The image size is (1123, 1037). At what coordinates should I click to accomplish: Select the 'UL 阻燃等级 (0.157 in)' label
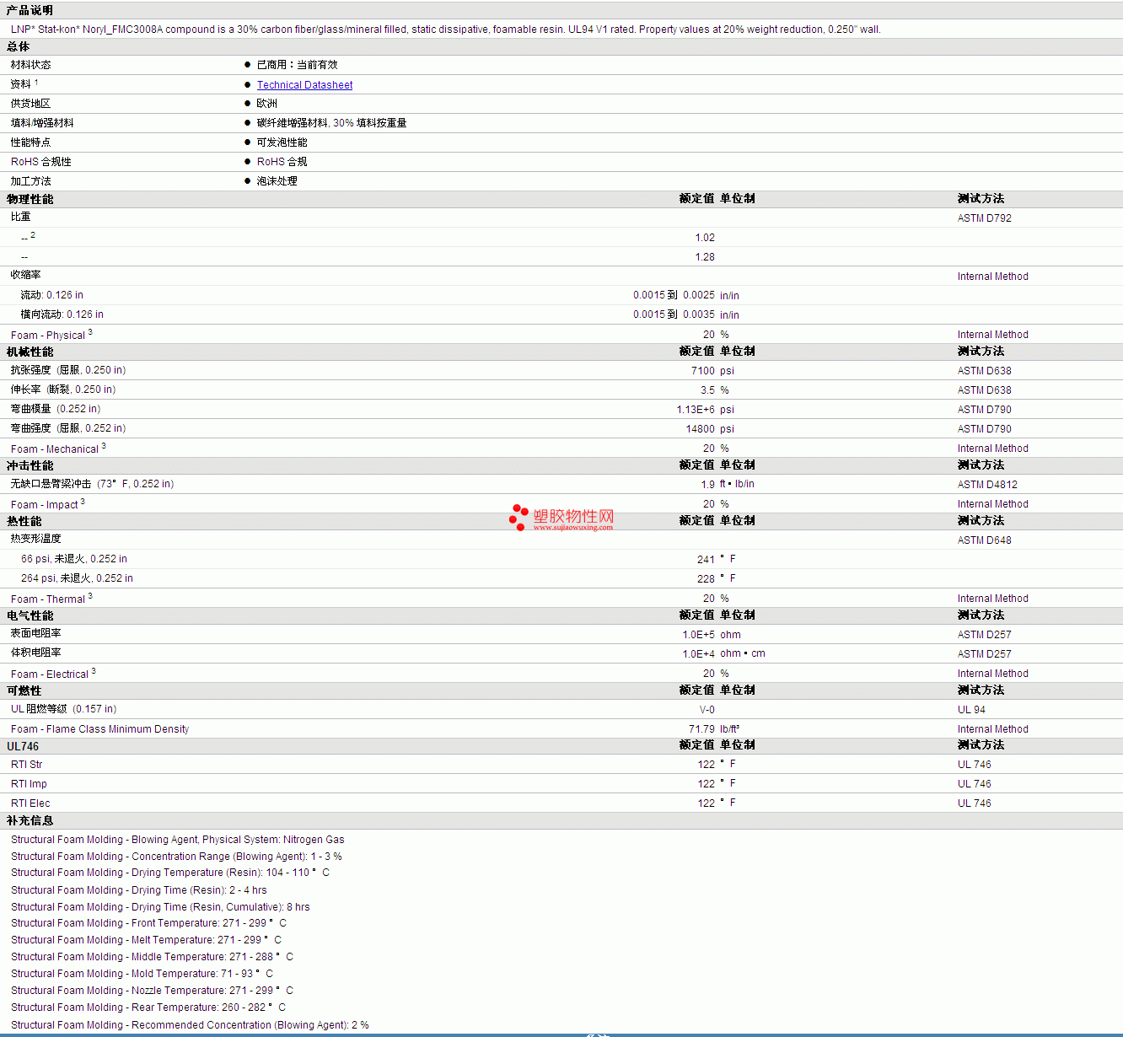[x=64, y=709]
